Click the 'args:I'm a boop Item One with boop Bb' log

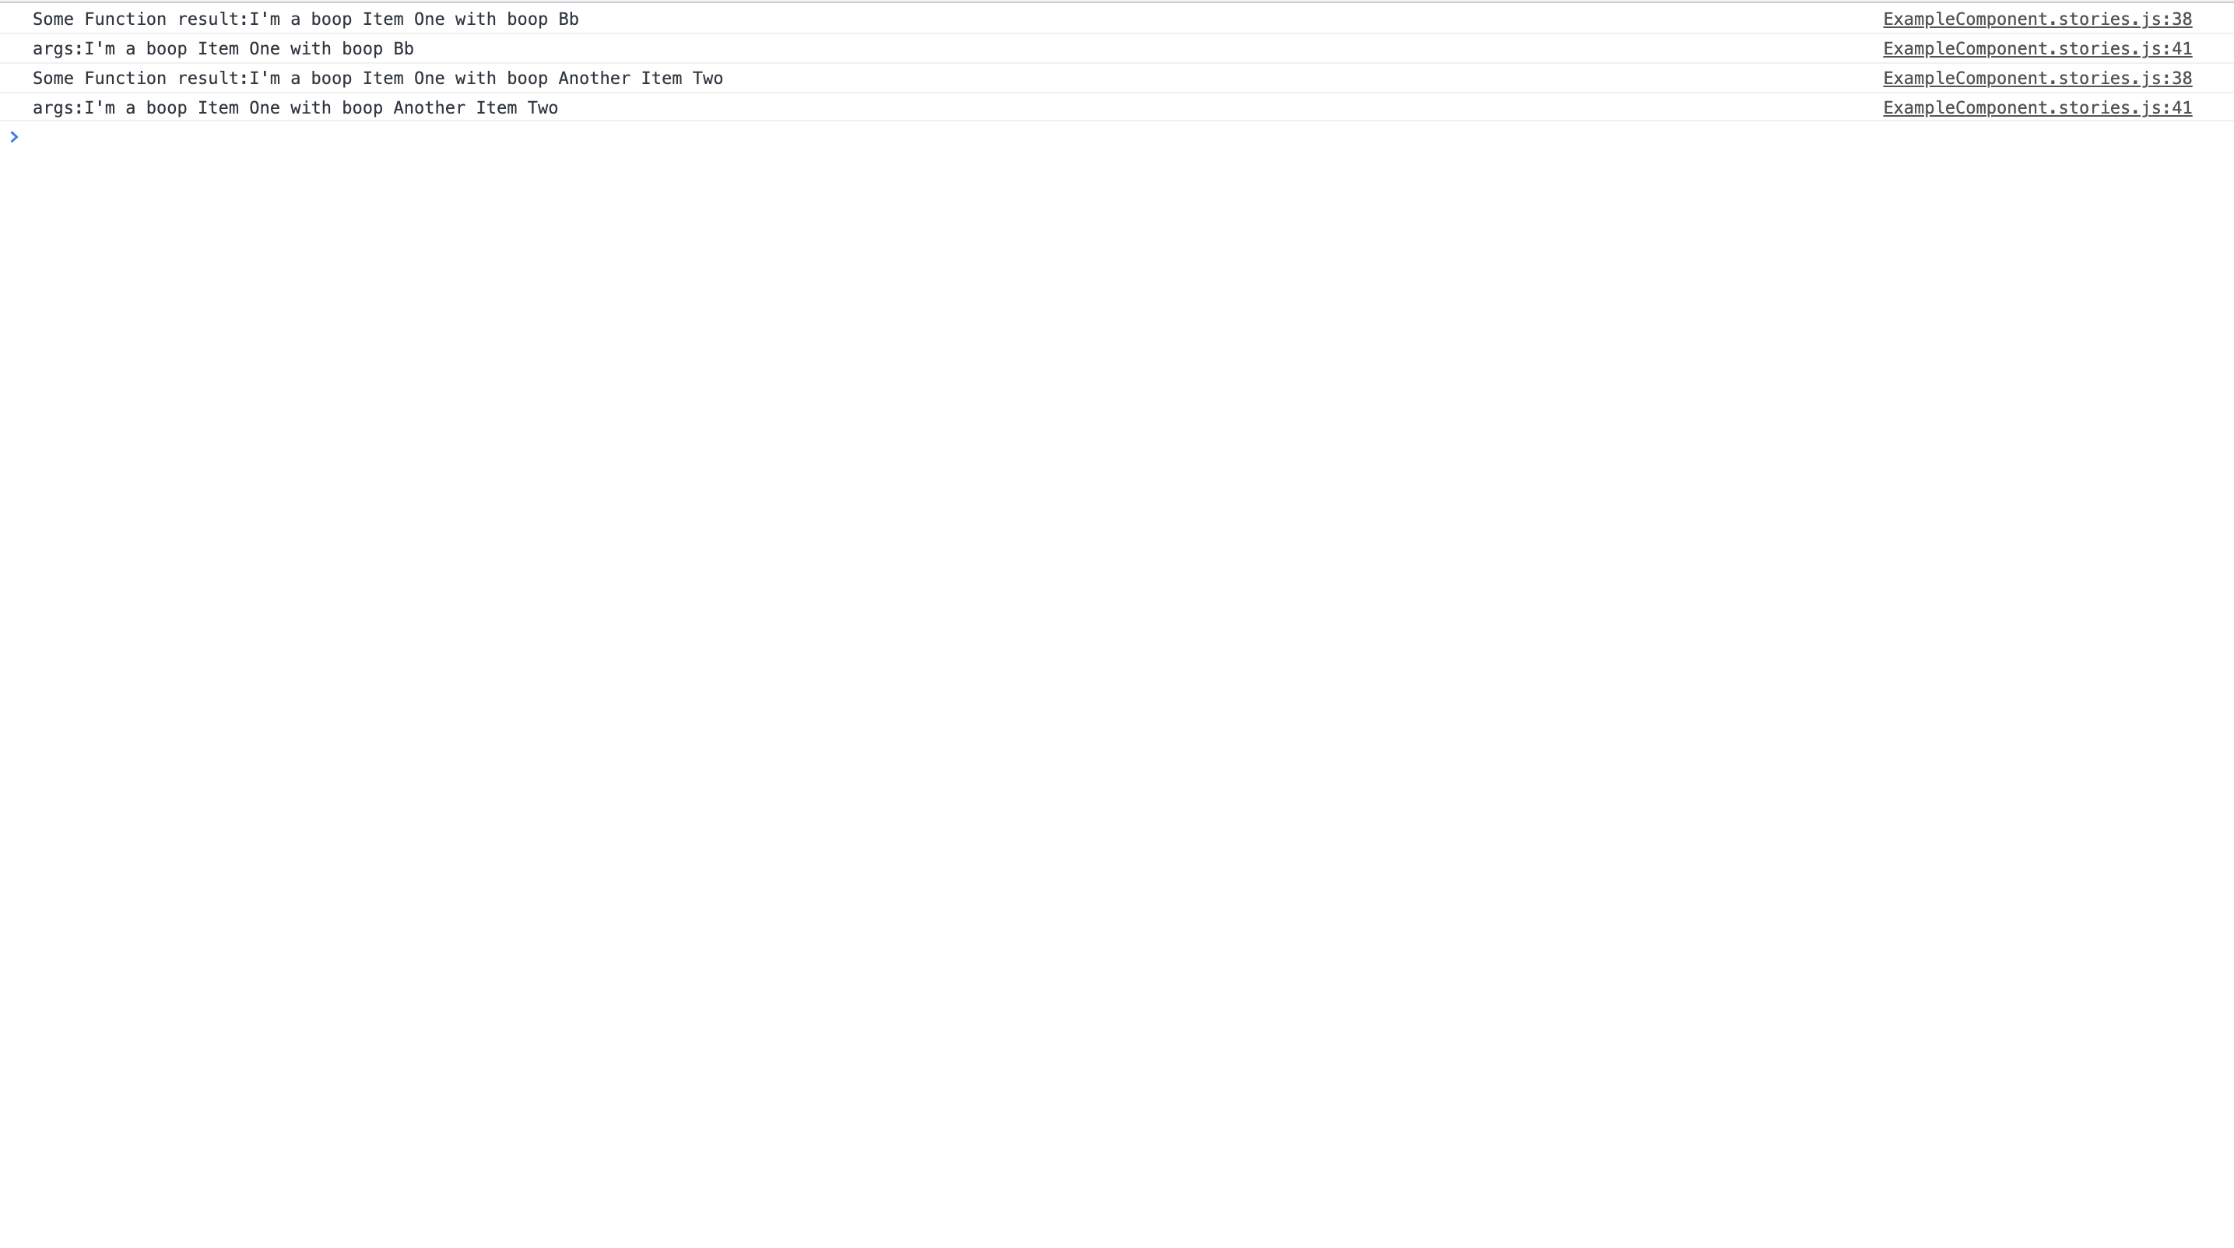click(x=222, y=48)
